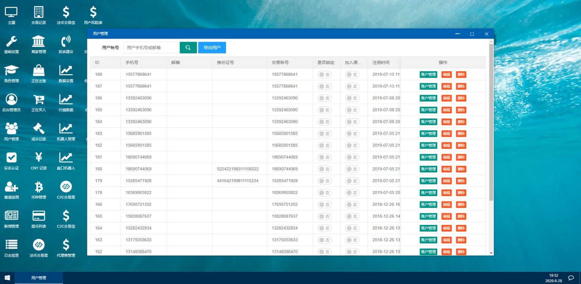The image size is (581, 284).
Task: Open the 商家管理 bank icon
Action: tap(39, 41)
